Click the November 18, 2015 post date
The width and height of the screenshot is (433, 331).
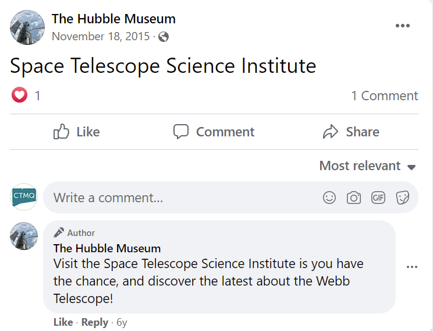(x=101, y=37)
